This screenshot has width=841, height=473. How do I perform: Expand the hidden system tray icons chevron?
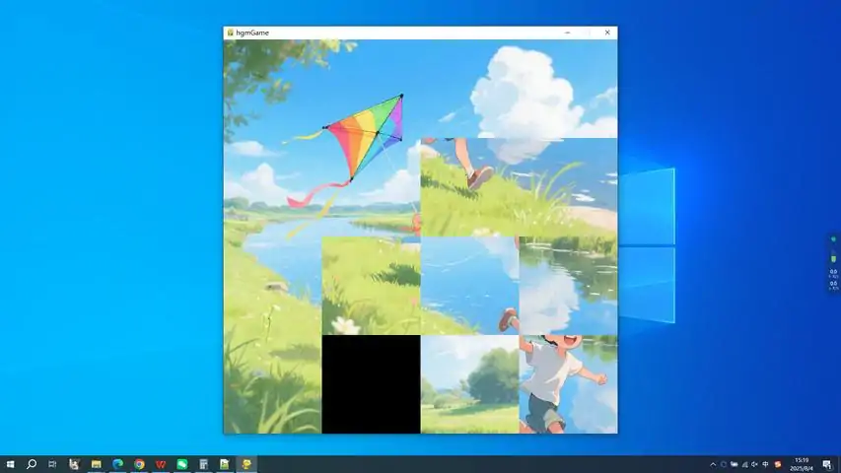click(713, 464)
